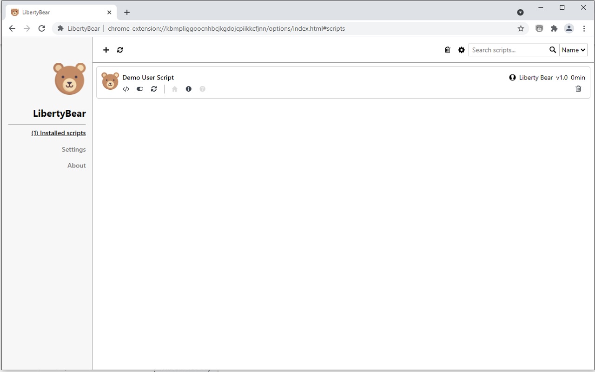Click the Demo User Script bear icon
This screenshot has height=372, width=595.
pos(110,81)
